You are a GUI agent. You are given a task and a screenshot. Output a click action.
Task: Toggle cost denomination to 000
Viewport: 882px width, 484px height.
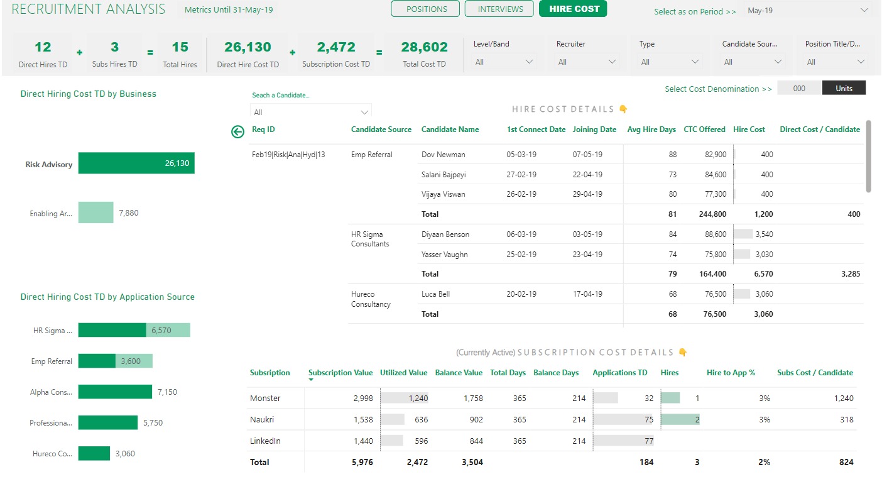tap(798, 89)
